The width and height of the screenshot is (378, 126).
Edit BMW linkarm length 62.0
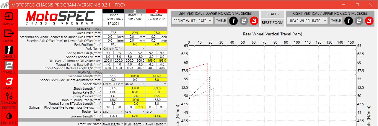135,116
